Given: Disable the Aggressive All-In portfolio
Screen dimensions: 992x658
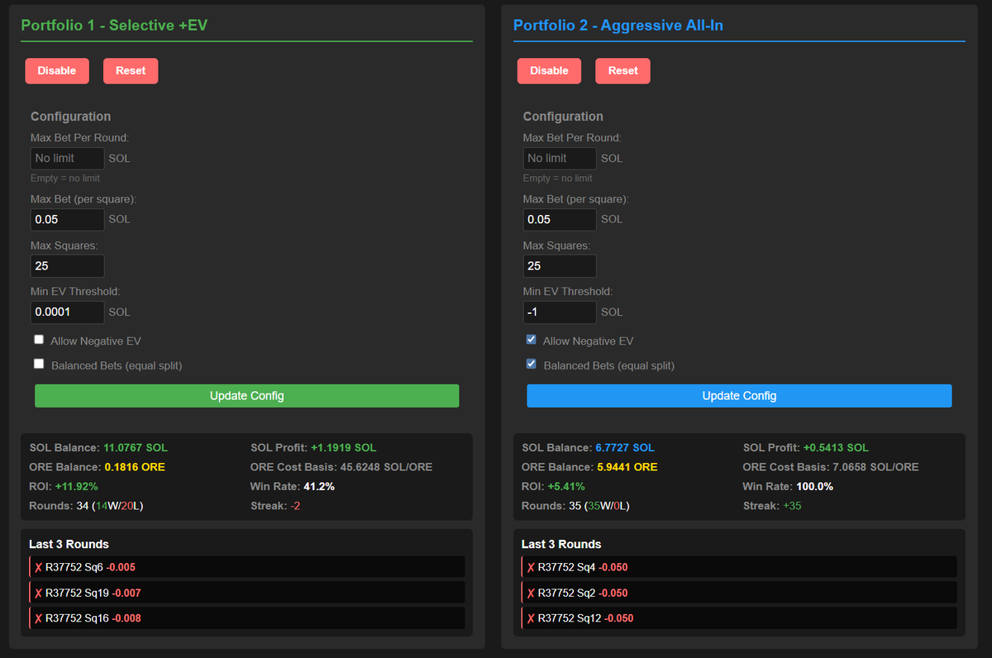Looking at the screenshot, I should (549, 71).
